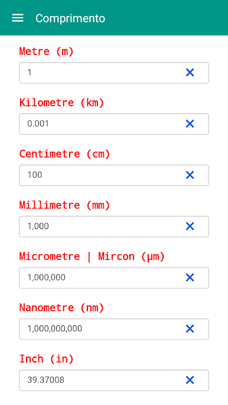
Task: Click the Comprimento title in header
Action: (x=70, y=19)
